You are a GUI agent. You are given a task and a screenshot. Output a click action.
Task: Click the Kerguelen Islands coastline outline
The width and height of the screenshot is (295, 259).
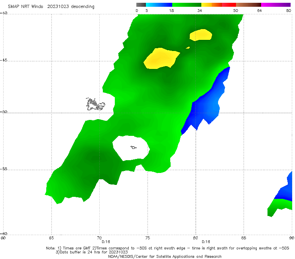[x=95, y=104]
